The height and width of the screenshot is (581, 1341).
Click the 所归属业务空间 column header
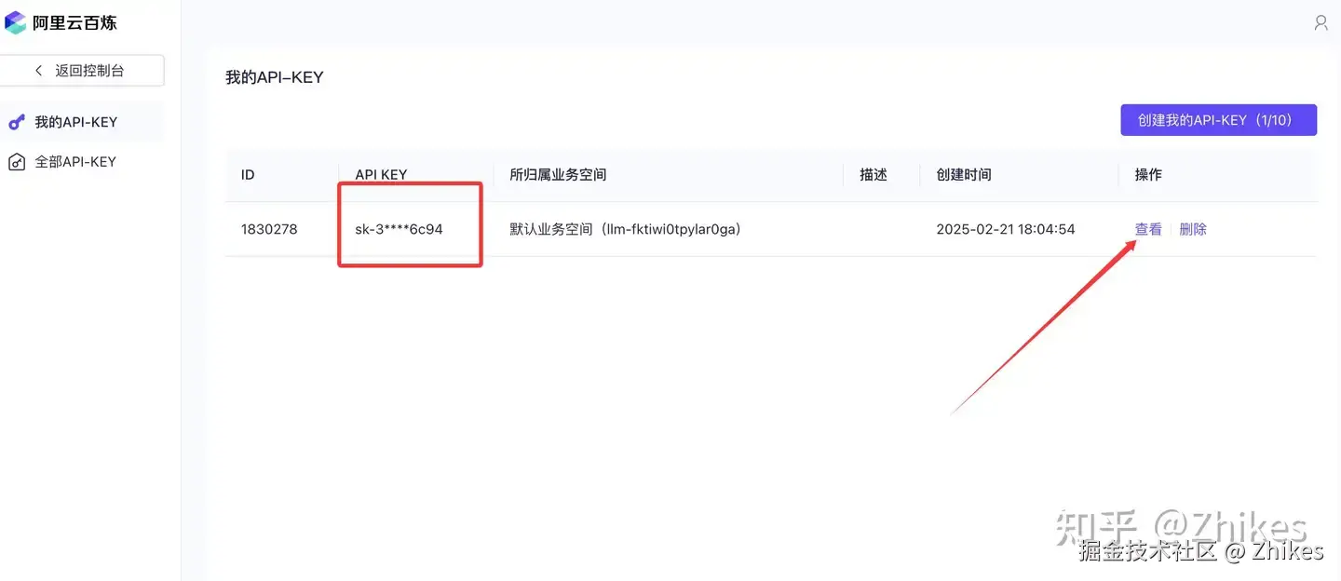tap(558, 175)
